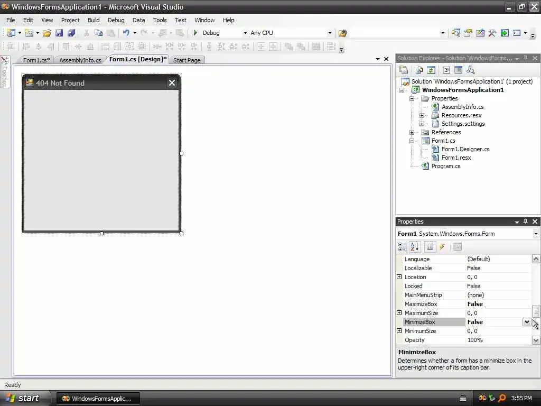The width and height of the screenshot is (541, 406).
Task: Click the Properties grid icon in Properties panel
Action: 430,246
